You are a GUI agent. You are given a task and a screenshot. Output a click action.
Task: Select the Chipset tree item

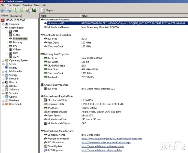click(17, 49)
